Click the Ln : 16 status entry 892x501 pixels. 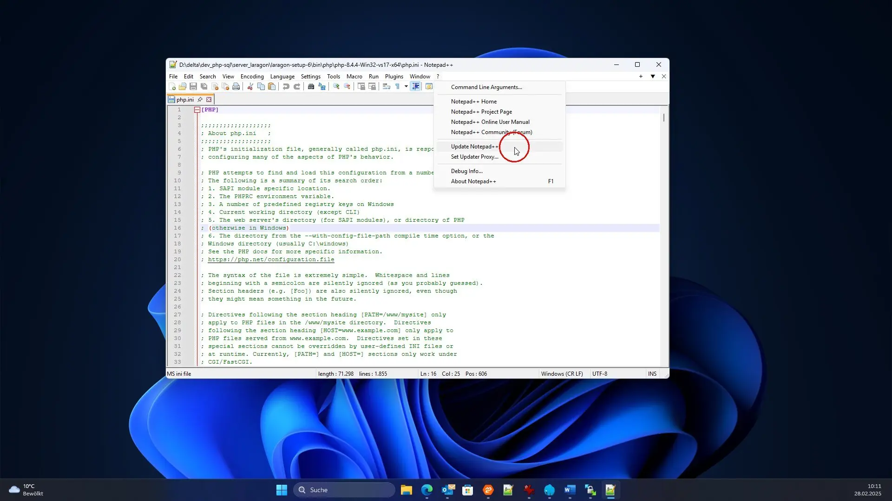(x=428, y=374)
